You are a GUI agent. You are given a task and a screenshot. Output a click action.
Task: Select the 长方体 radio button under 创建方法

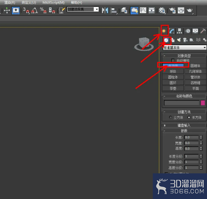tap(189, 117)
